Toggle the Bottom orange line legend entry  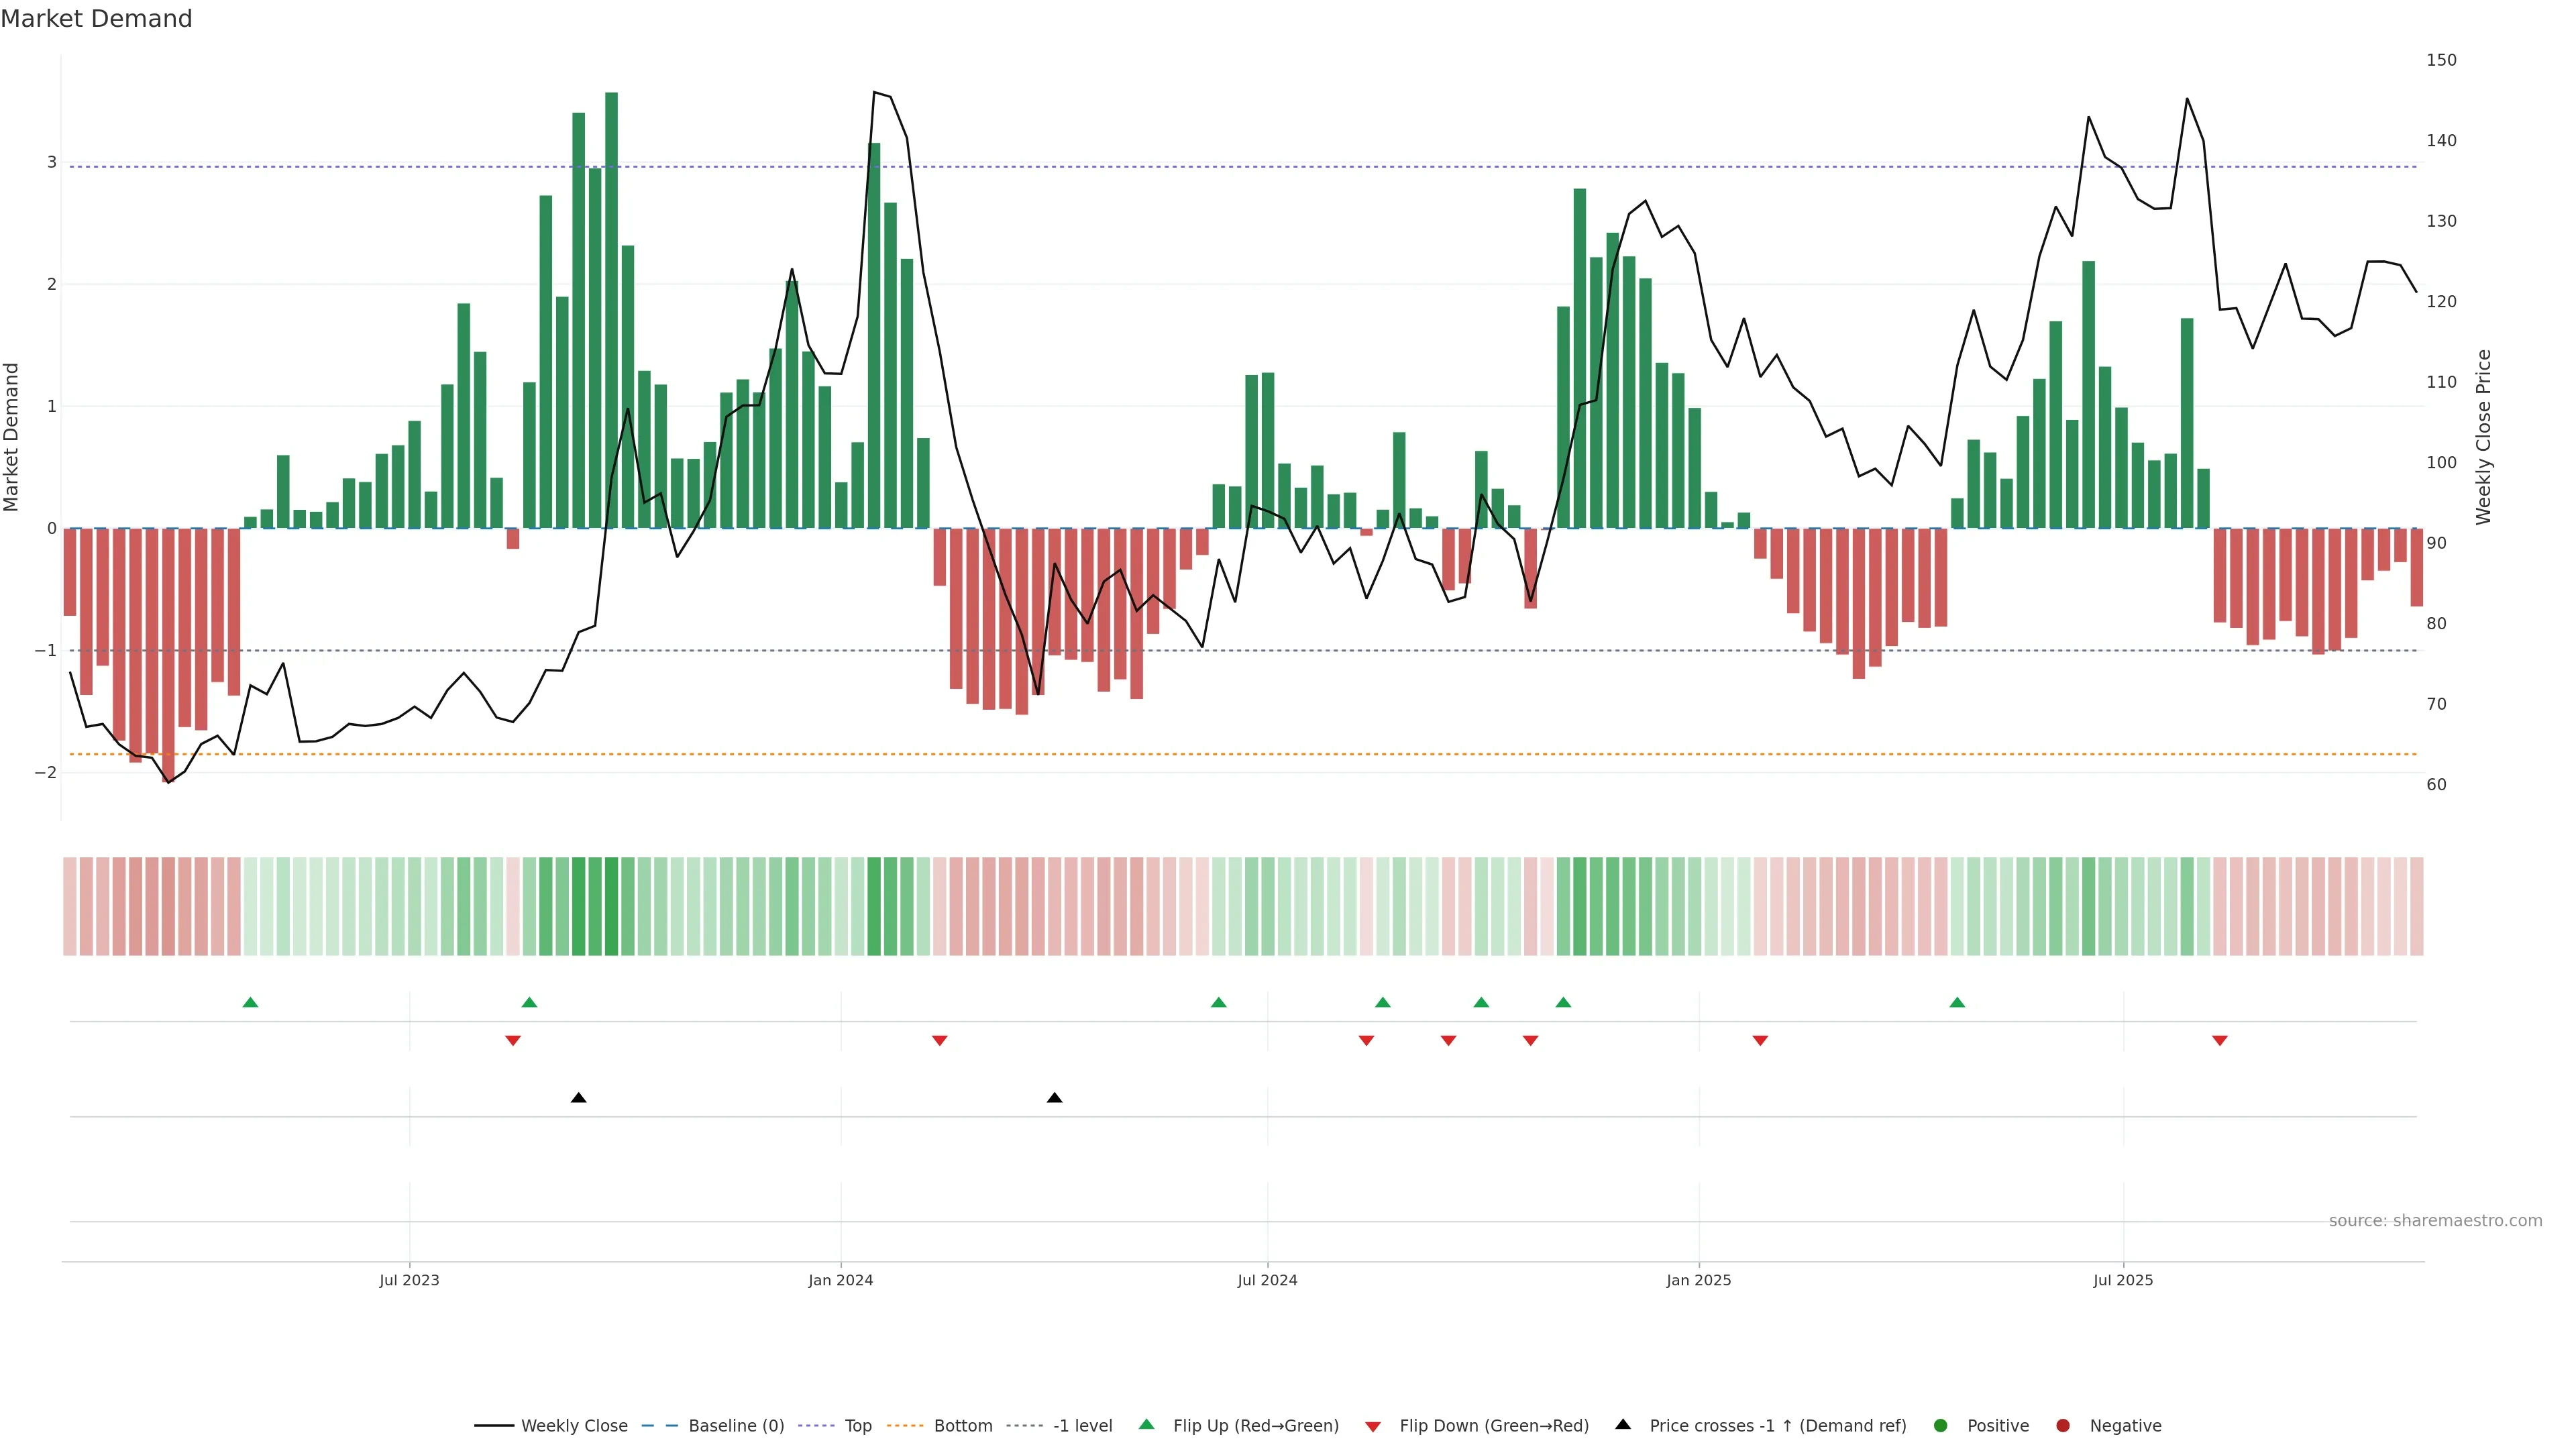point(962,1425)
